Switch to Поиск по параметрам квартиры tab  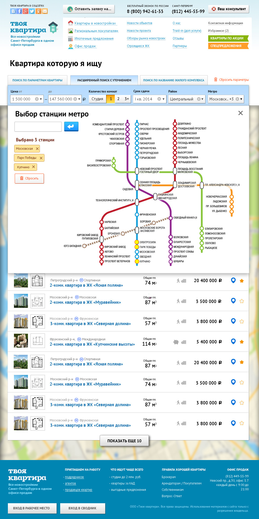pyautogui.click(x=37, y=80)
